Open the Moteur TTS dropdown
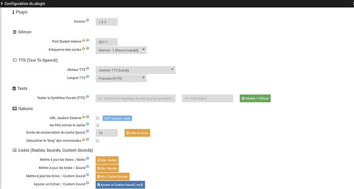The height and width of the screenshot is (189, 354). click(135, 70)
